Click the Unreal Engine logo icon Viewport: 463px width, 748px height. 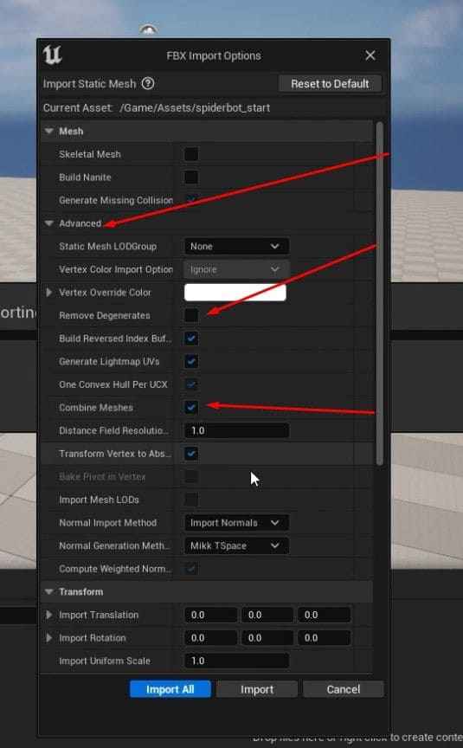(52, 55)
